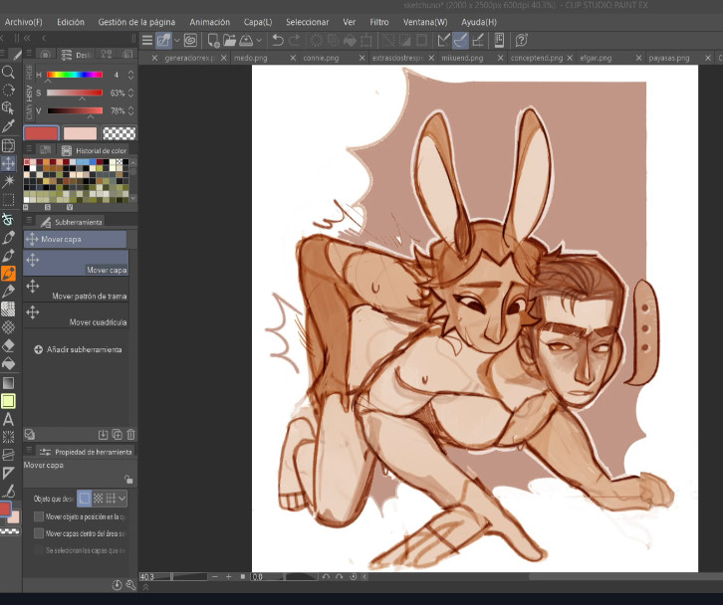Select the Auto select magic wand tool
The image size is (723, 605).
(x=8, y=181)
